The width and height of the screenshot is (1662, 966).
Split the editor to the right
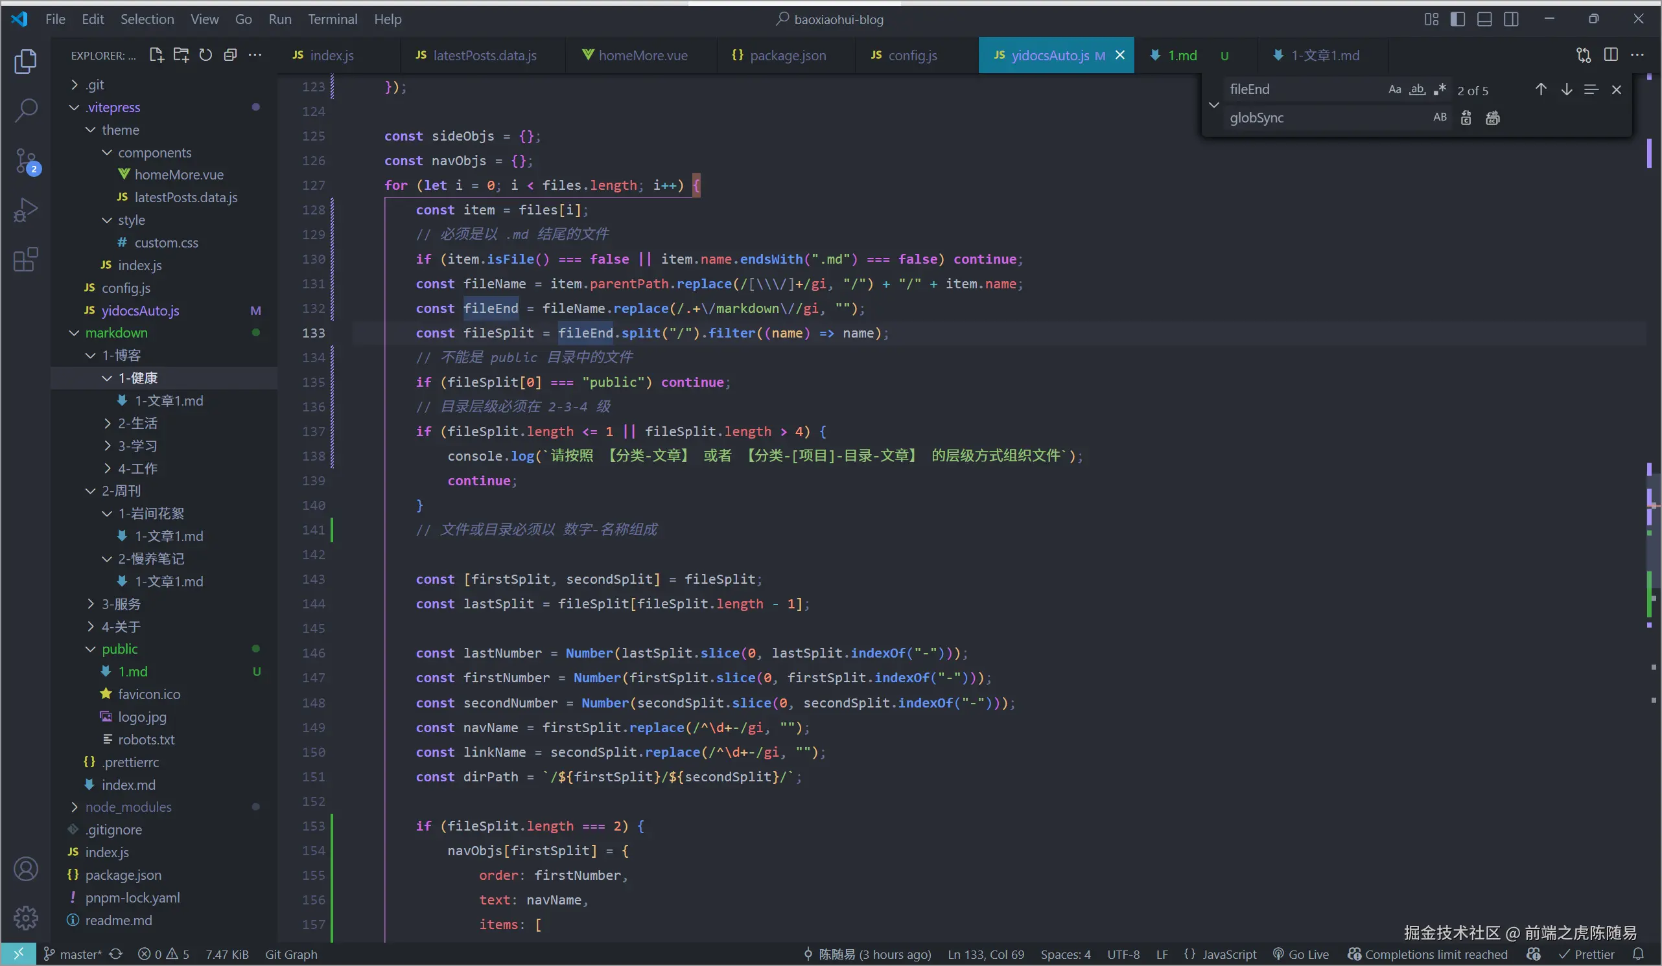click(x=1611, y=55)
